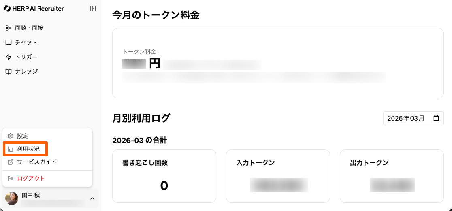452x211 pixels.
Task: Click the 面談・面接 list icon
Action: click(x=9, y=28)
